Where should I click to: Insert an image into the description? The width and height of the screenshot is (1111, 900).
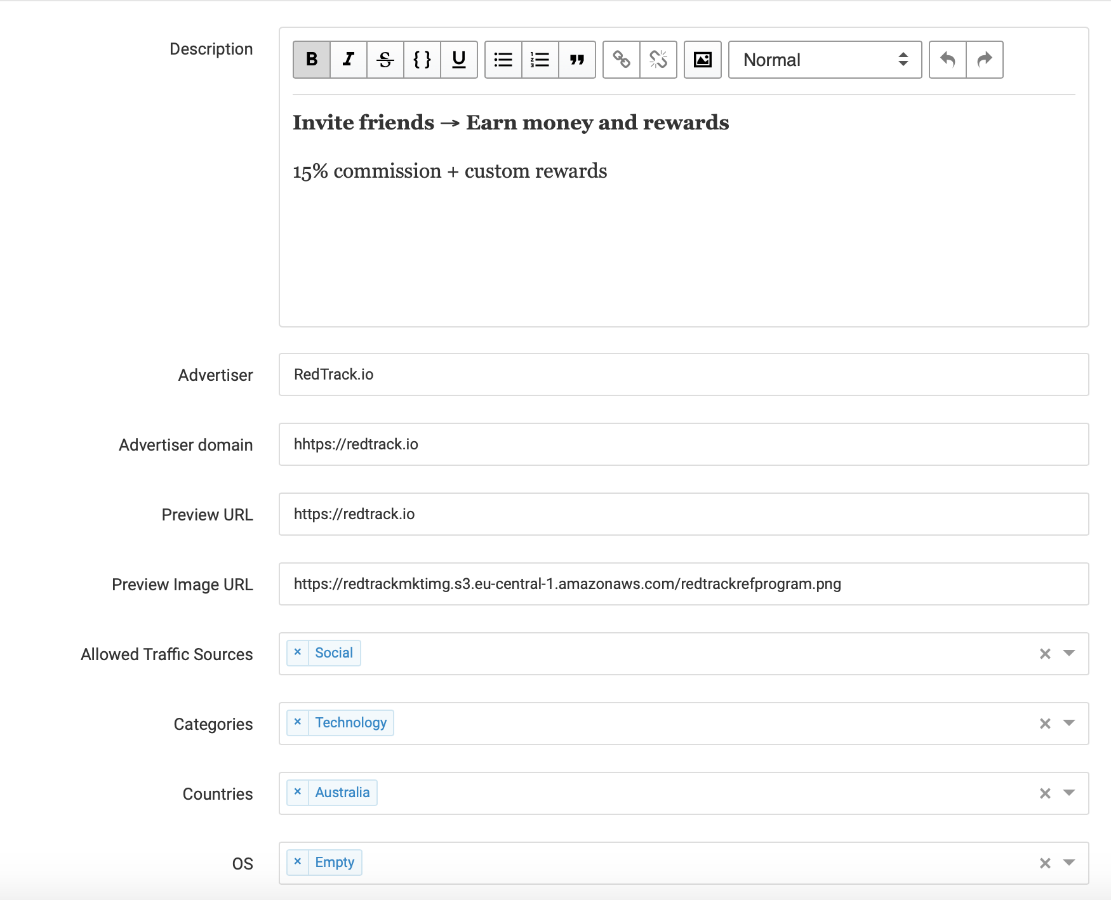703,60
